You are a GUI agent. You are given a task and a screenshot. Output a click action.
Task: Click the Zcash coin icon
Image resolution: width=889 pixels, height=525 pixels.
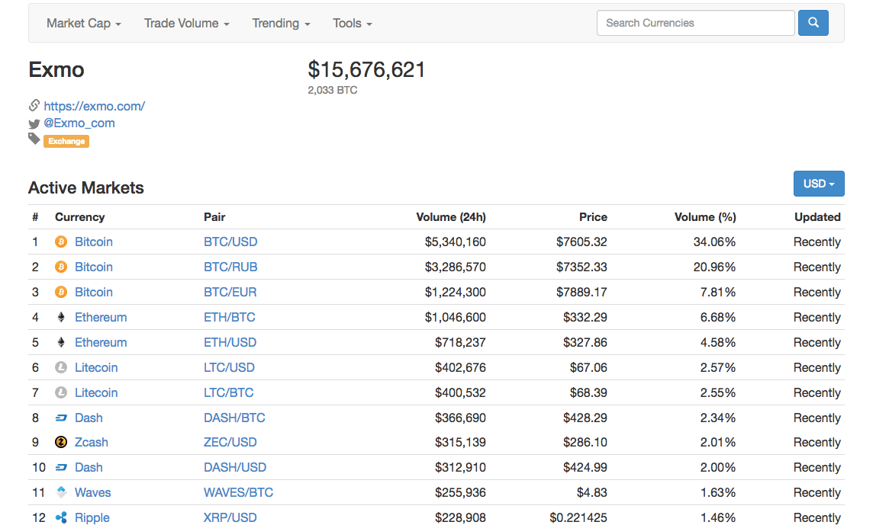click(x=61, y=442)
